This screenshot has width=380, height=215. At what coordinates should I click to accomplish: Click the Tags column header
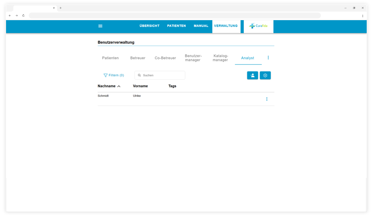tap(172, 86)
